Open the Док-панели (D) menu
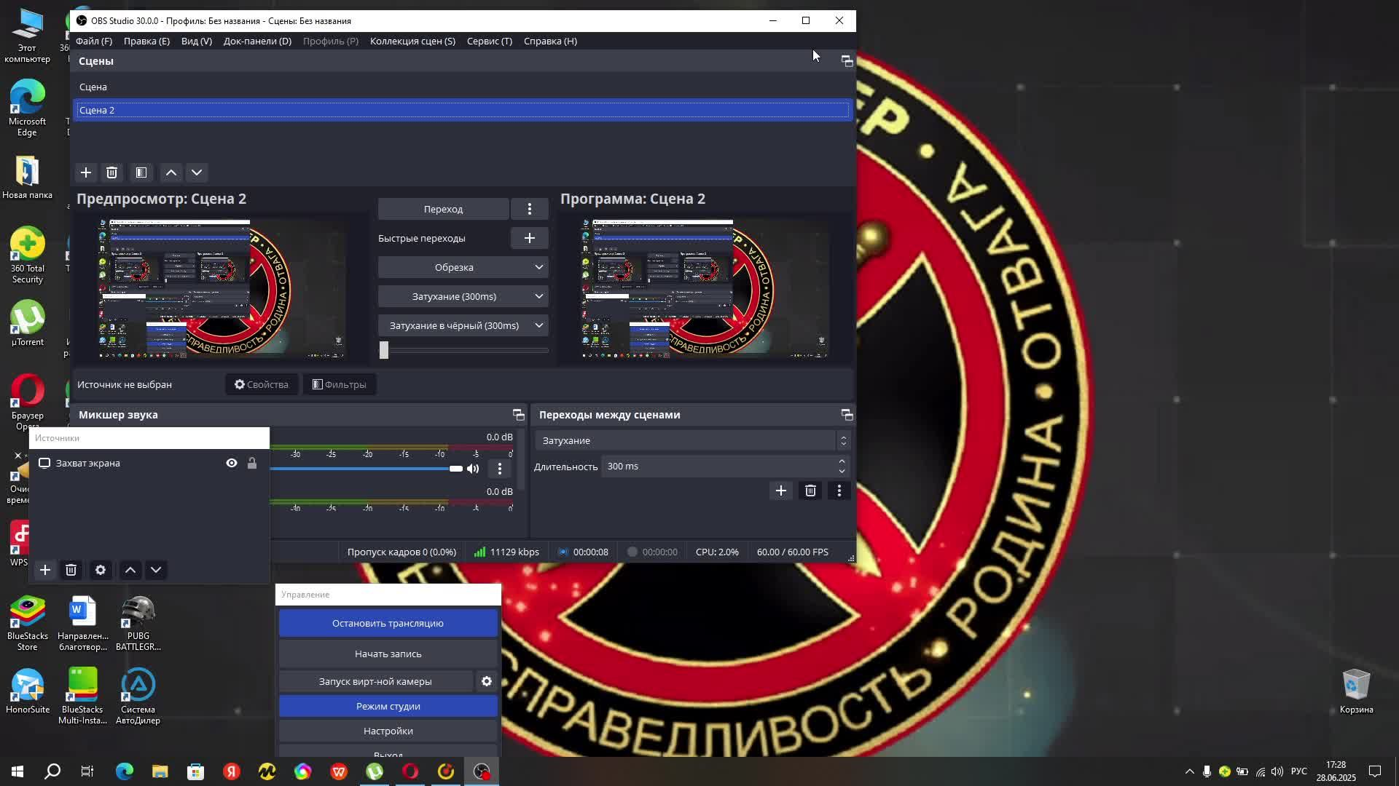 (257, 41)
